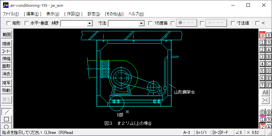The width and height of the screenshot is (272, 136).
Task: Open the 作図(D) menu
Action: click(x=73, y=14)
